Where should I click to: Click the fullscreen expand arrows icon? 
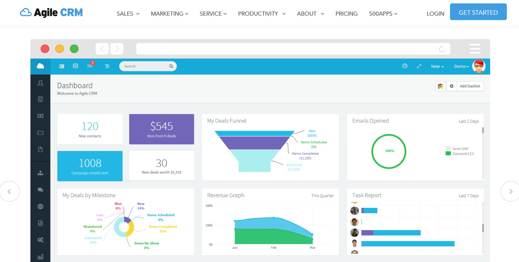pyautogui.click(x=419, y=66)
